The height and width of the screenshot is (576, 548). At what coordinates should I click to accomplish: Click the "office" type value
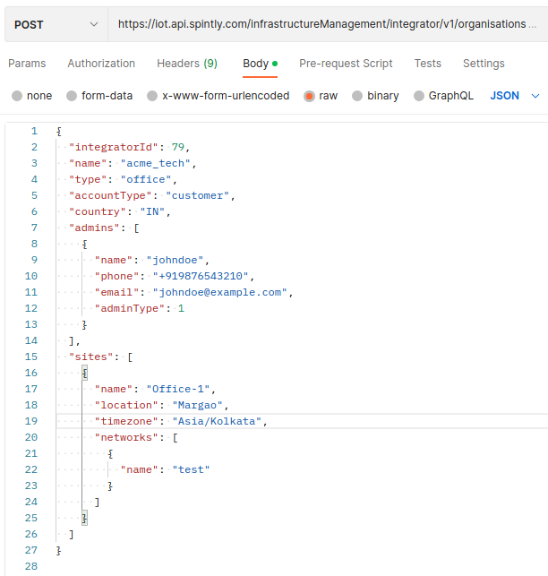146,180
